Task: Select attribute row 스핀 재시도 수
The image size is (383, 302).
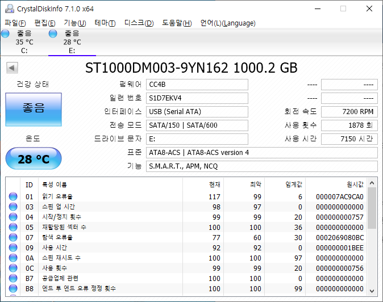Action: [186, 258]
